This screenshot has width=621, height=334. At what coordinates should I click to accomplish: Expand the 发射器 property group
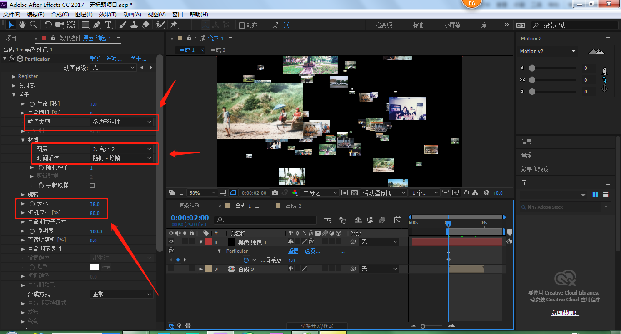[x=14, y=86]
